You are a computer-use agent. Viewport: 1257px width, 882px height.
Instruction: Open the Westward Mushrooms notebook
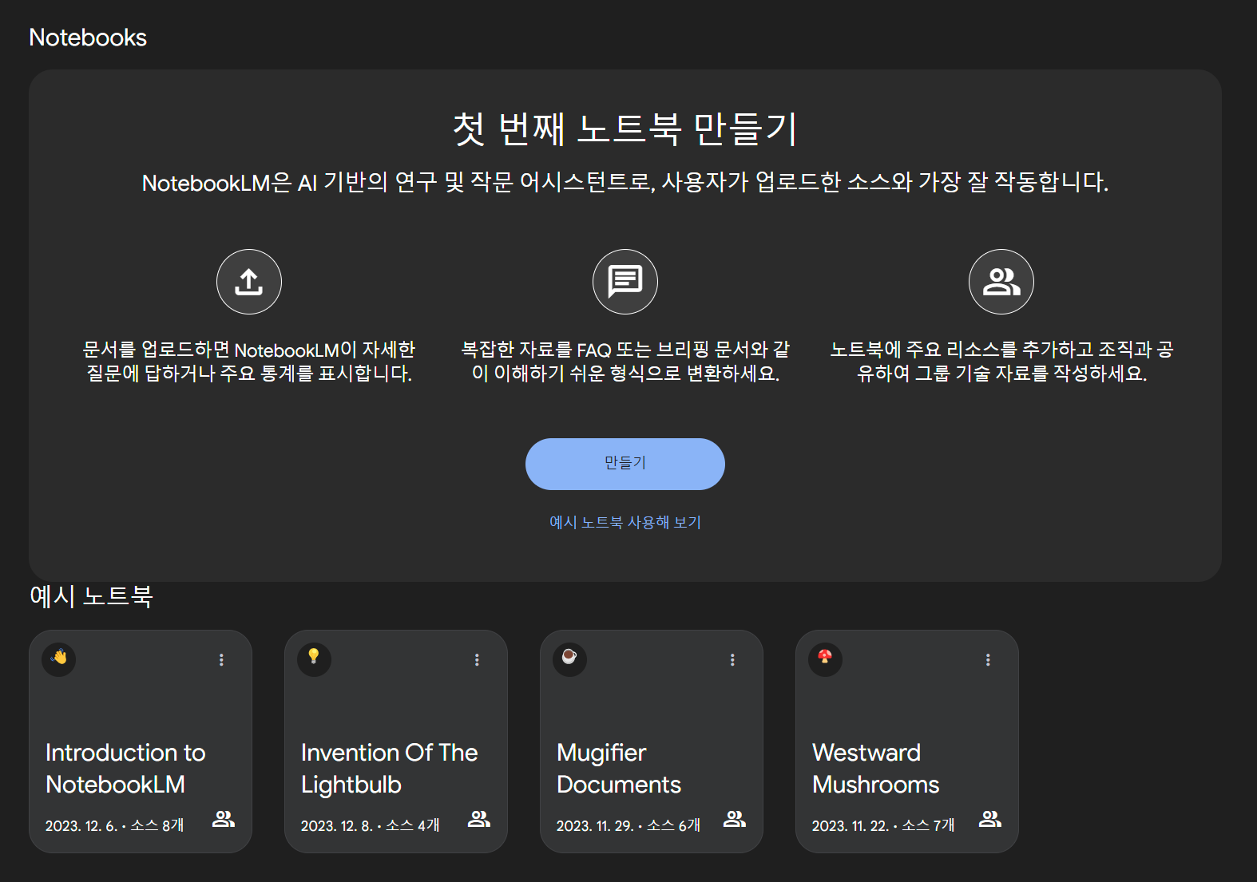pos(907,742)
